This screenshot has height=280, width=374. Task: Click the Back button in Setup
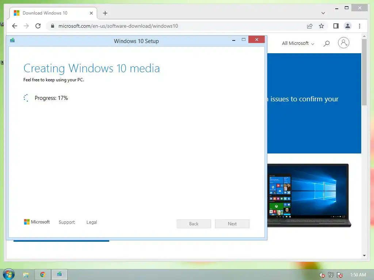(x=194, y=224)
